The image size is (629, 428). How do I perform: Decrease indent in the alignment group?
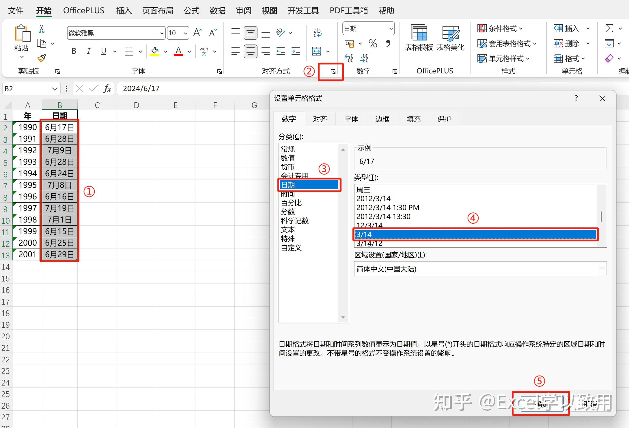point(281,51)
